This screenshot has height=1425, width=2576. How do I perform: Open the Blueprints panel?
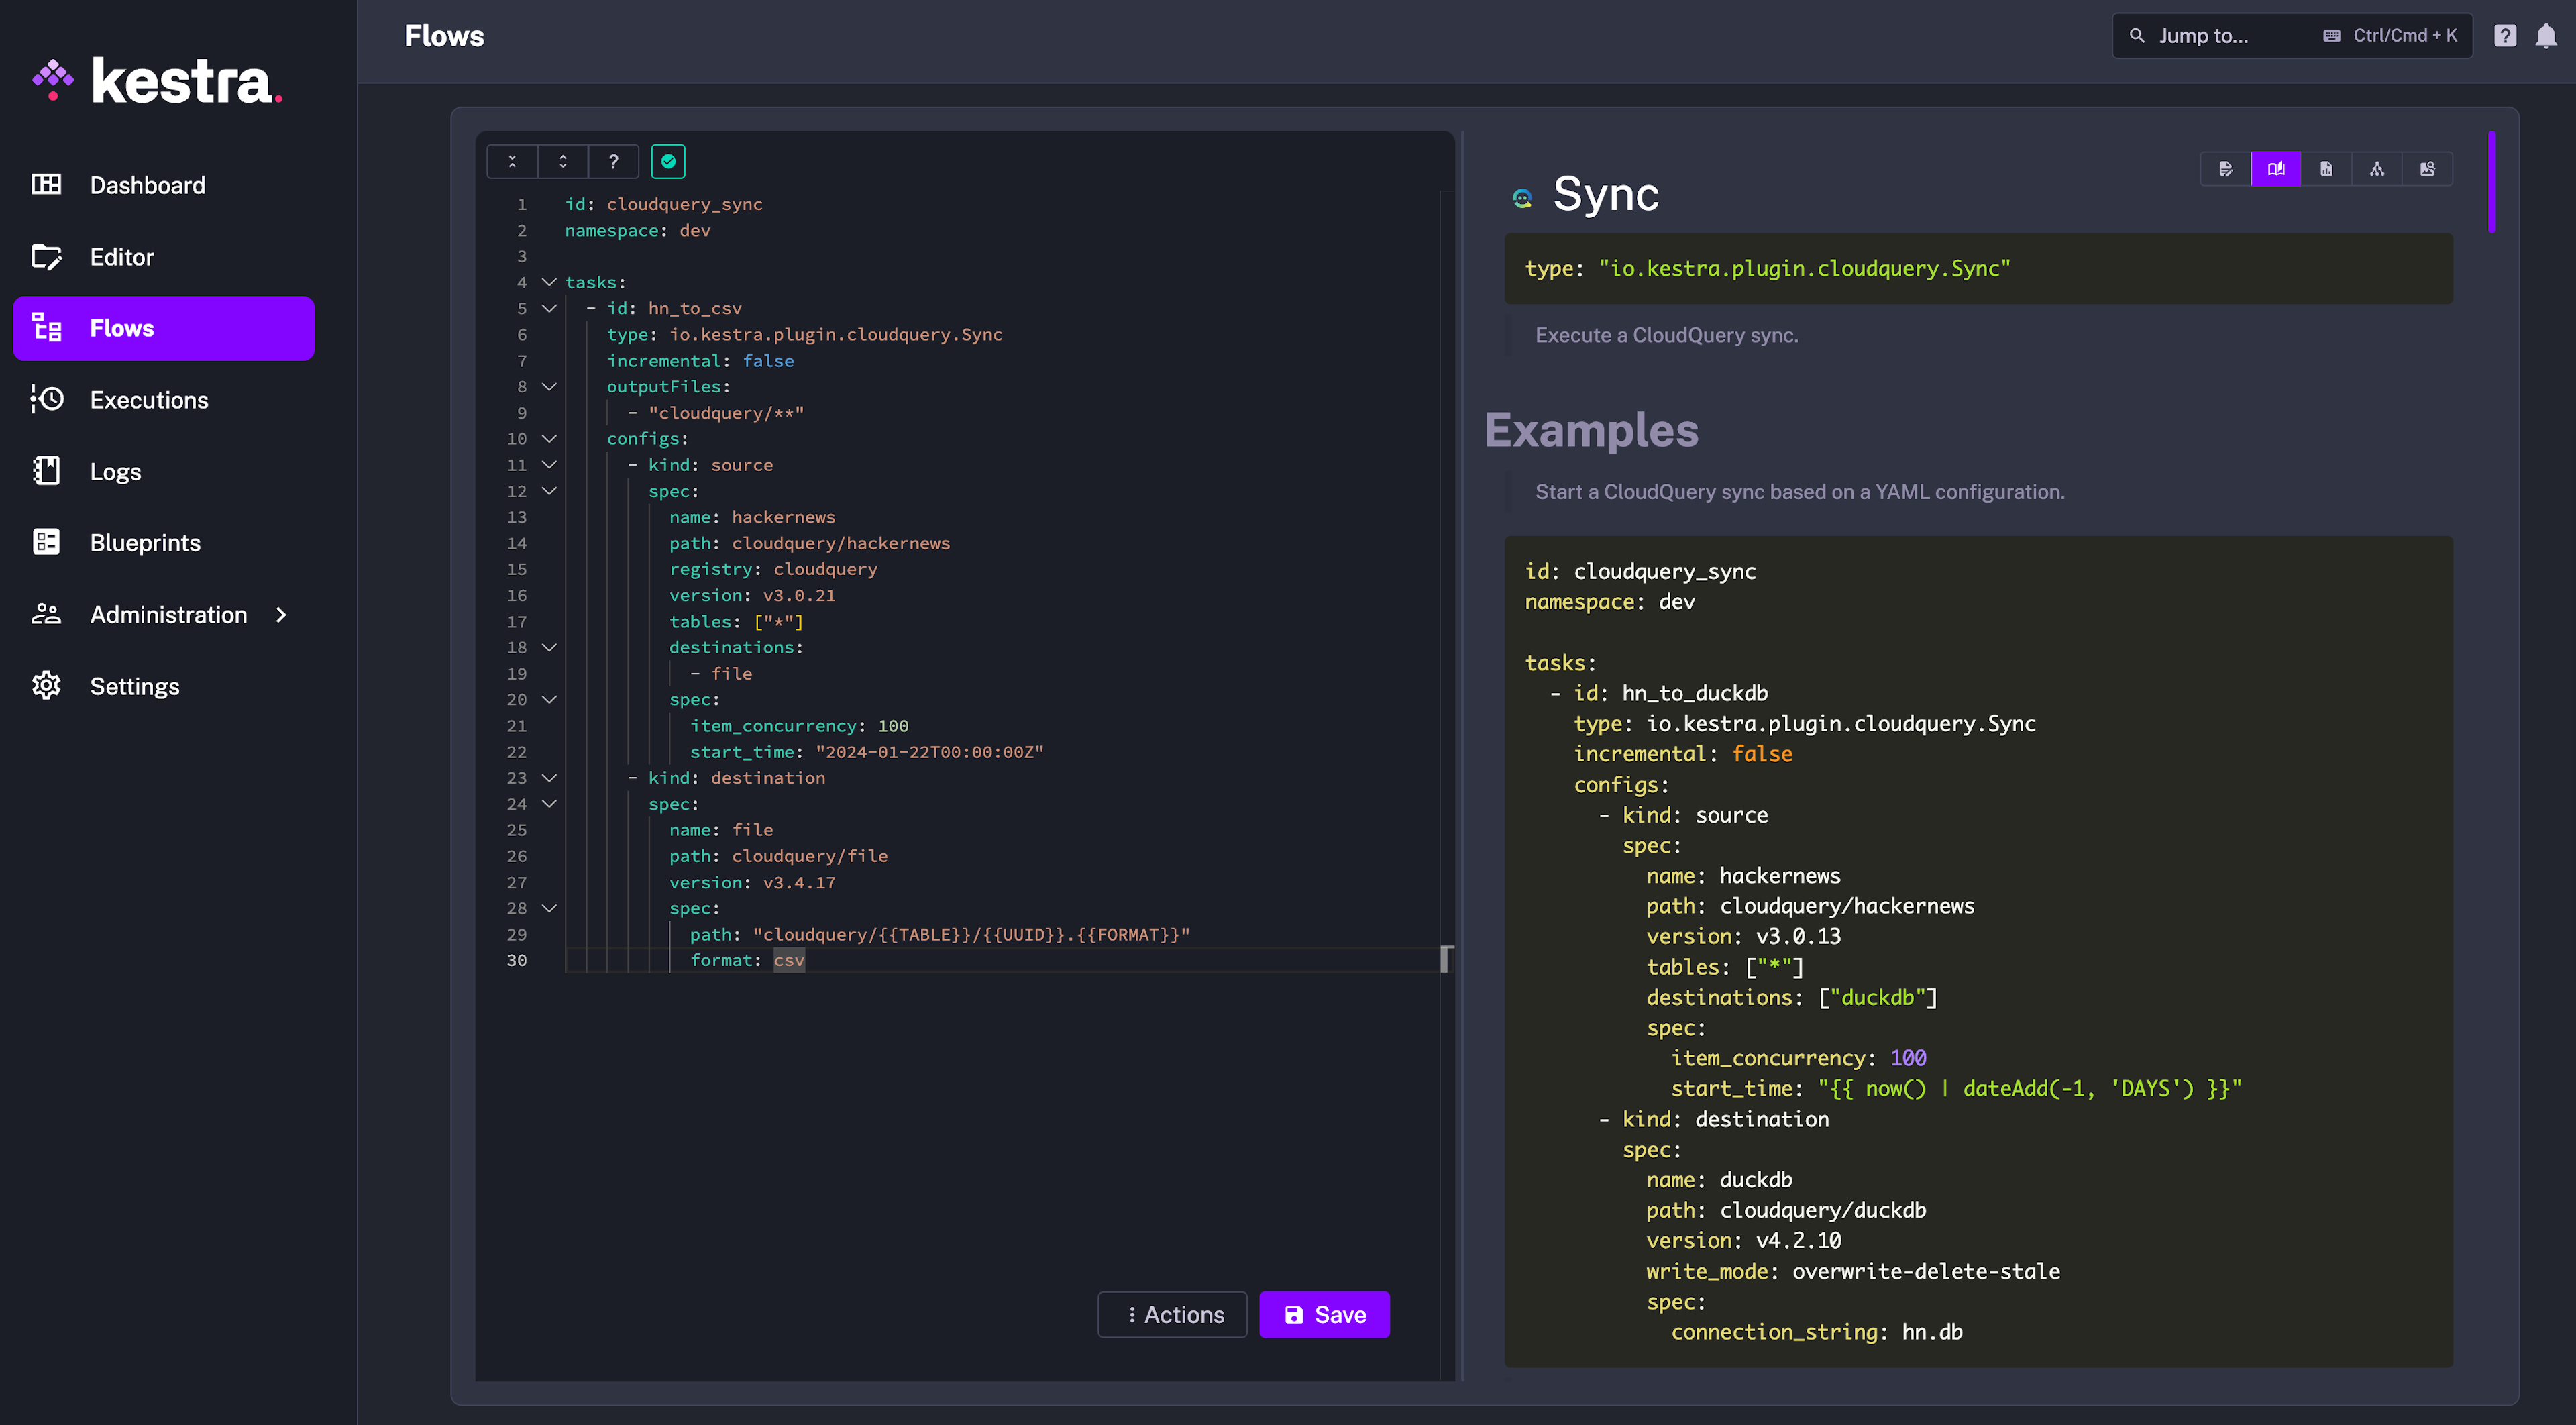(146, 541)
